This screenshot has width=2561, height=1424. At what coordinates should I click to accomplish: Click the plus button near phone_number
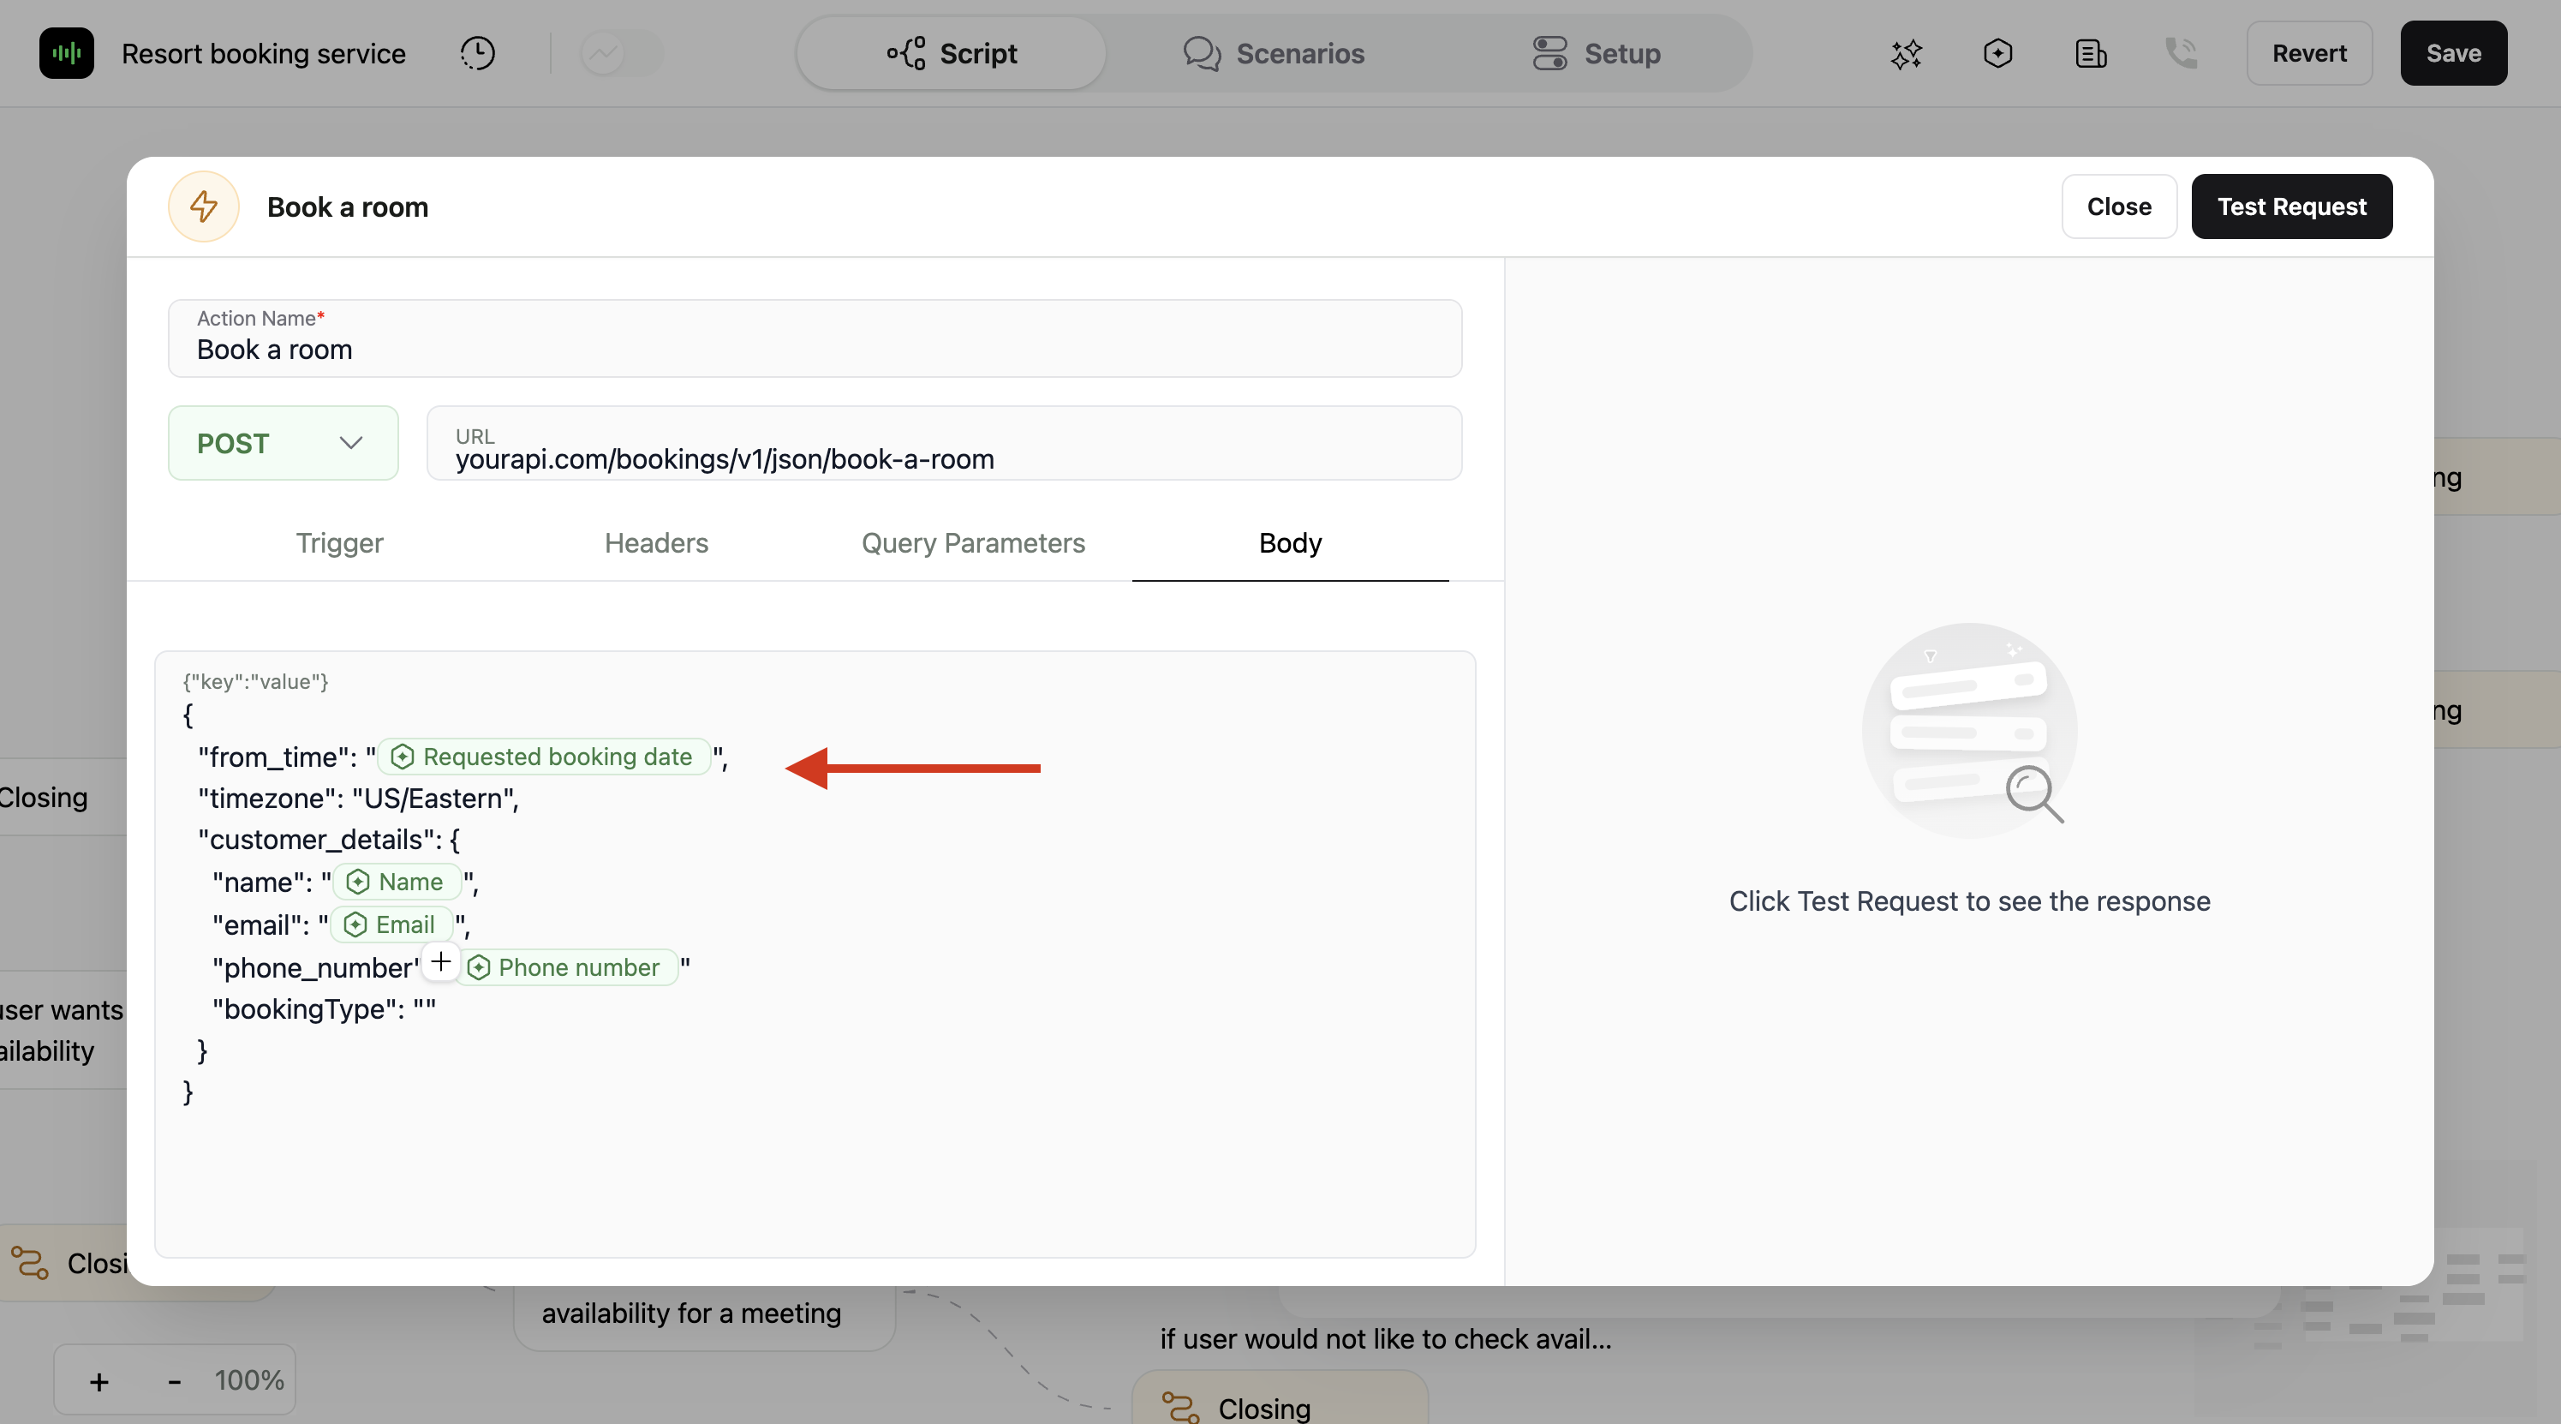[x=440, y=961]
